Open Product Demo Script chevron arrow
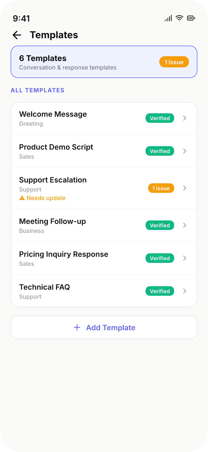208x452 pixels. pos(185,151)
